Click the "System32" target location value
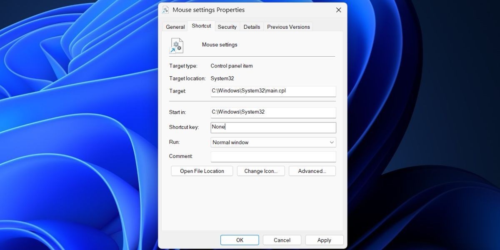 (222, 78)
